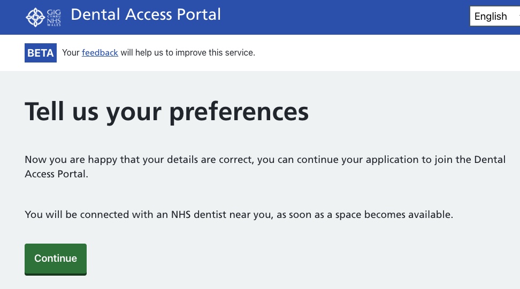The height and width of the screenshot is (289, 520).
Task: Click the blue BETA badge
Action: coord(41,53)
